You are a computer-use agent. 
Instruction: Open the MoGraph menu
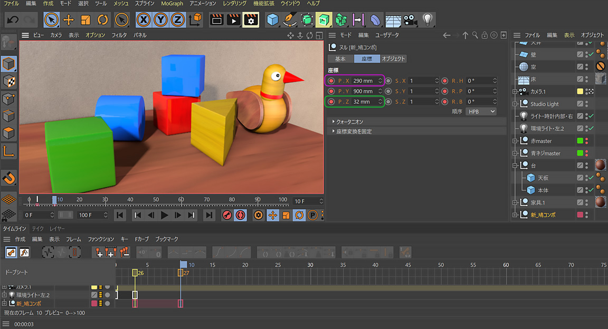point(172,4)
